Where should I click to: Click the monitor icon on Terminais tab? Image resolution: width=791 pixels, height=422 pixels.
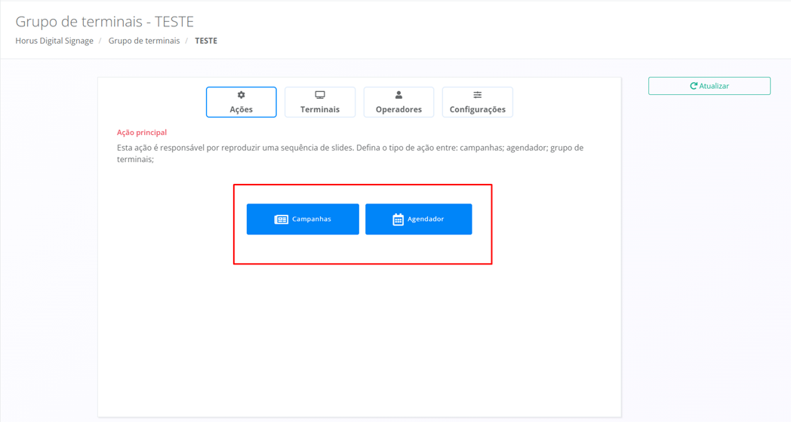(320, 95)
